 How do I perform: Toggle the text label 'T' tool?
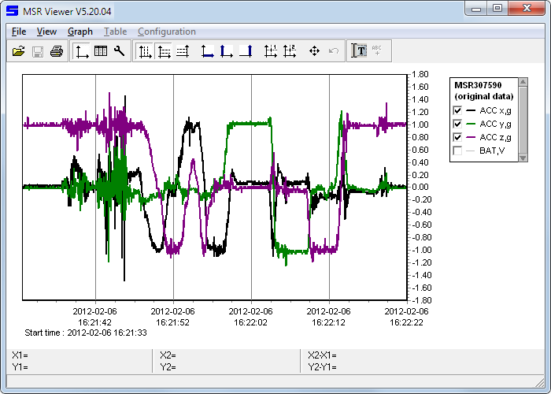(359, 51)
